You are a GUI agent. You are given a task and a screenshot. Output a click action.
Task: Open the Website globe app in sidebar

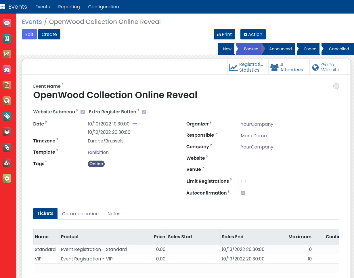point(7,101)
